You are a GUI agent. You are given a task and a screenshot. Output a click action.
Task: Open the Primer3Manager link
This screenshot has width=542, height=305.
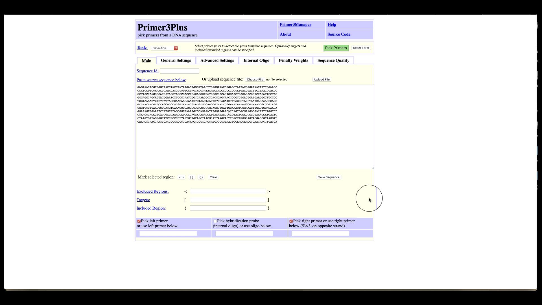(295, 25)
